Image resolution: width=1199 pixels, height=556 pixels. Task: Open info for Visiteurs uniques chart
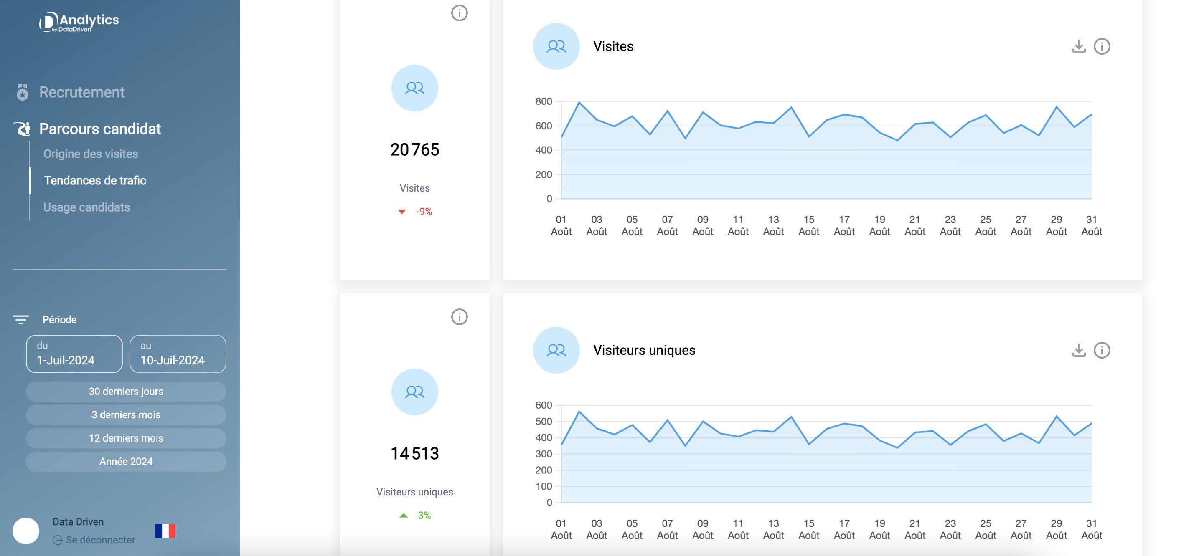point(1102,350)
